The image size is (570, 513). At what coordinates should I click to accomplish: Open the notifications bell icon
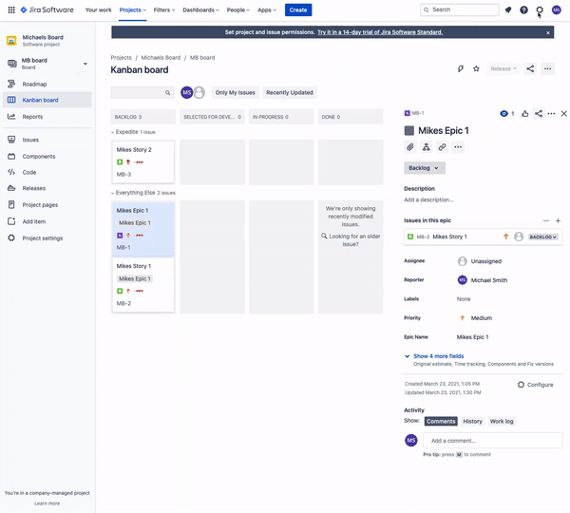click(x=507, y=9)
